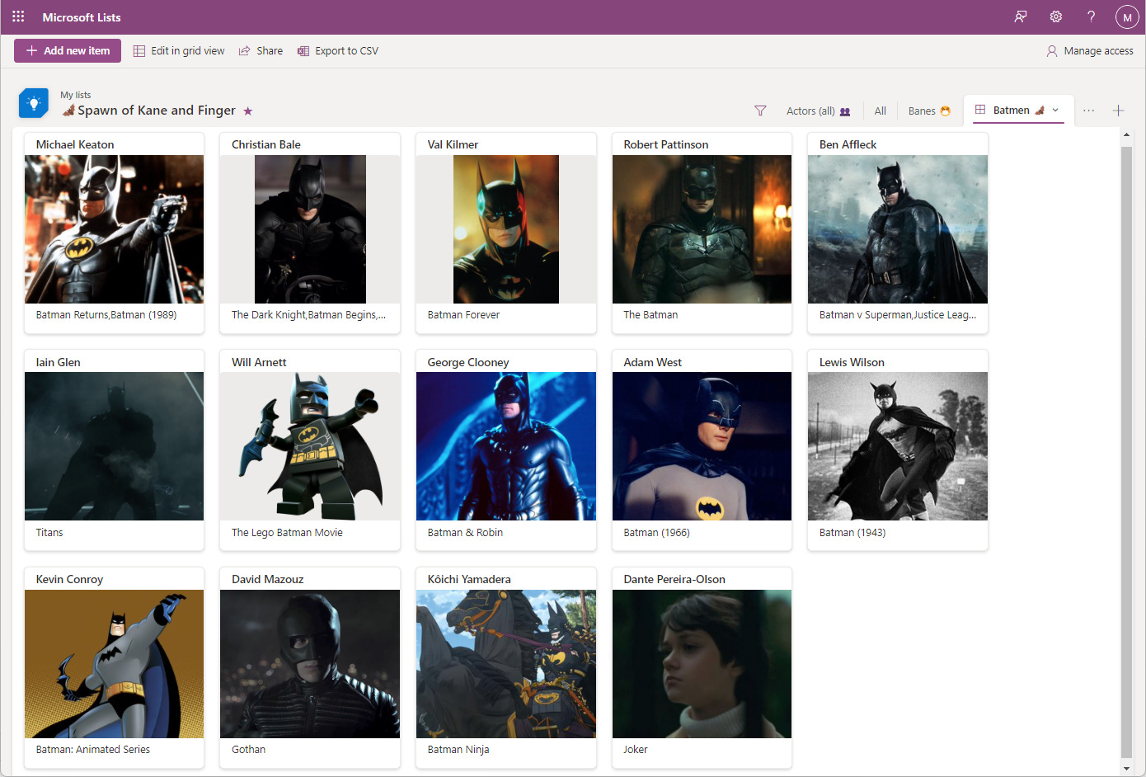The height and width of the screenshot is (777, 1146).
Task: Open the app launcher waffle icon
Action: click(18, 16)
